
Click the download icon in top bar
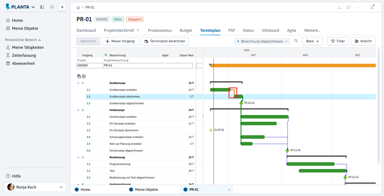tap(339, 7)
